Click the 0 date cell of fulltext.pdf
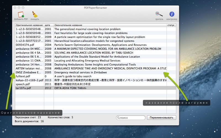The image size is (221, 138). [46, 76]
